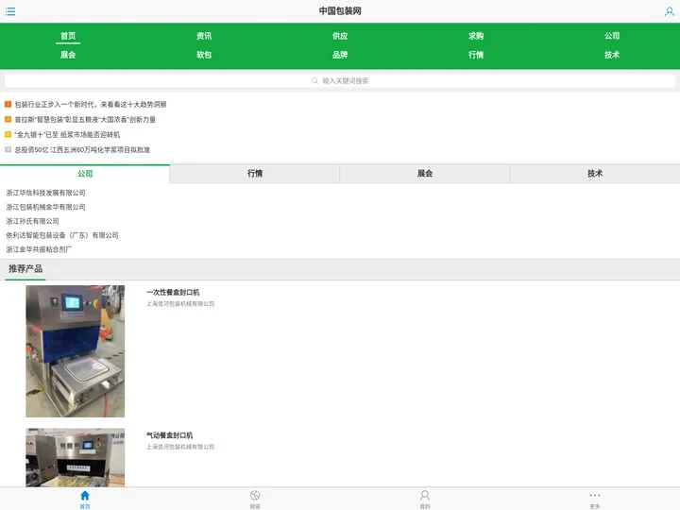This screenshot has height=510, width=680.
Task: Open the 气动餐盒封口机 product image
Action: click(75, 457)
